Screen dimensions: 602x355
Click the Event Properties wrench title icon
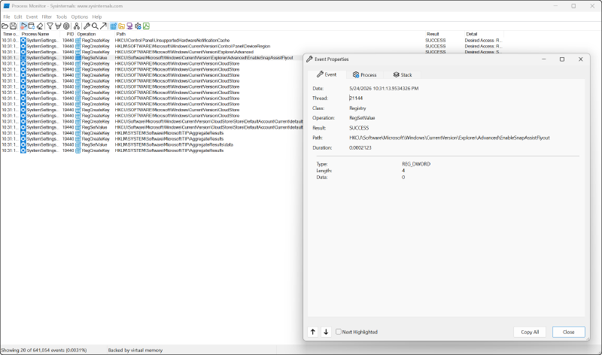tap(309, 59)
